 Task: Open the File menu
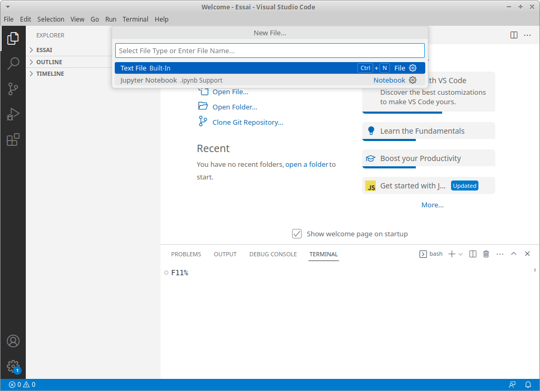tap(8, 19)
